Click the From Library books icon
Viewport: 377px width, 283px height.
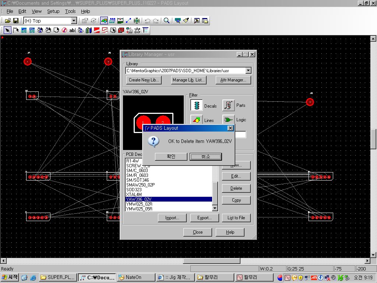point(89,30)
